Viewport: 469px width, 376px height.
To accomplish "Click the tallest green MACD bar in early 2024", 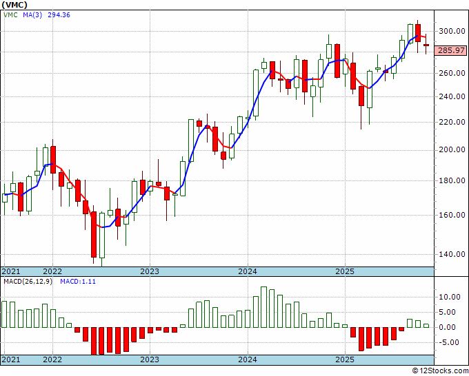I will 263,307.
